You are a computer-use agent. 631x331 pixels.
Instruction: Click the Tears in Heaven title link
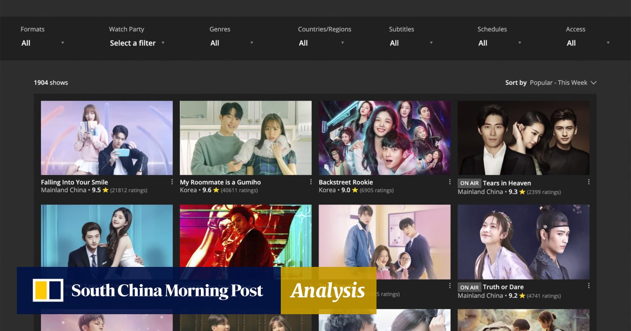[507, 183]
